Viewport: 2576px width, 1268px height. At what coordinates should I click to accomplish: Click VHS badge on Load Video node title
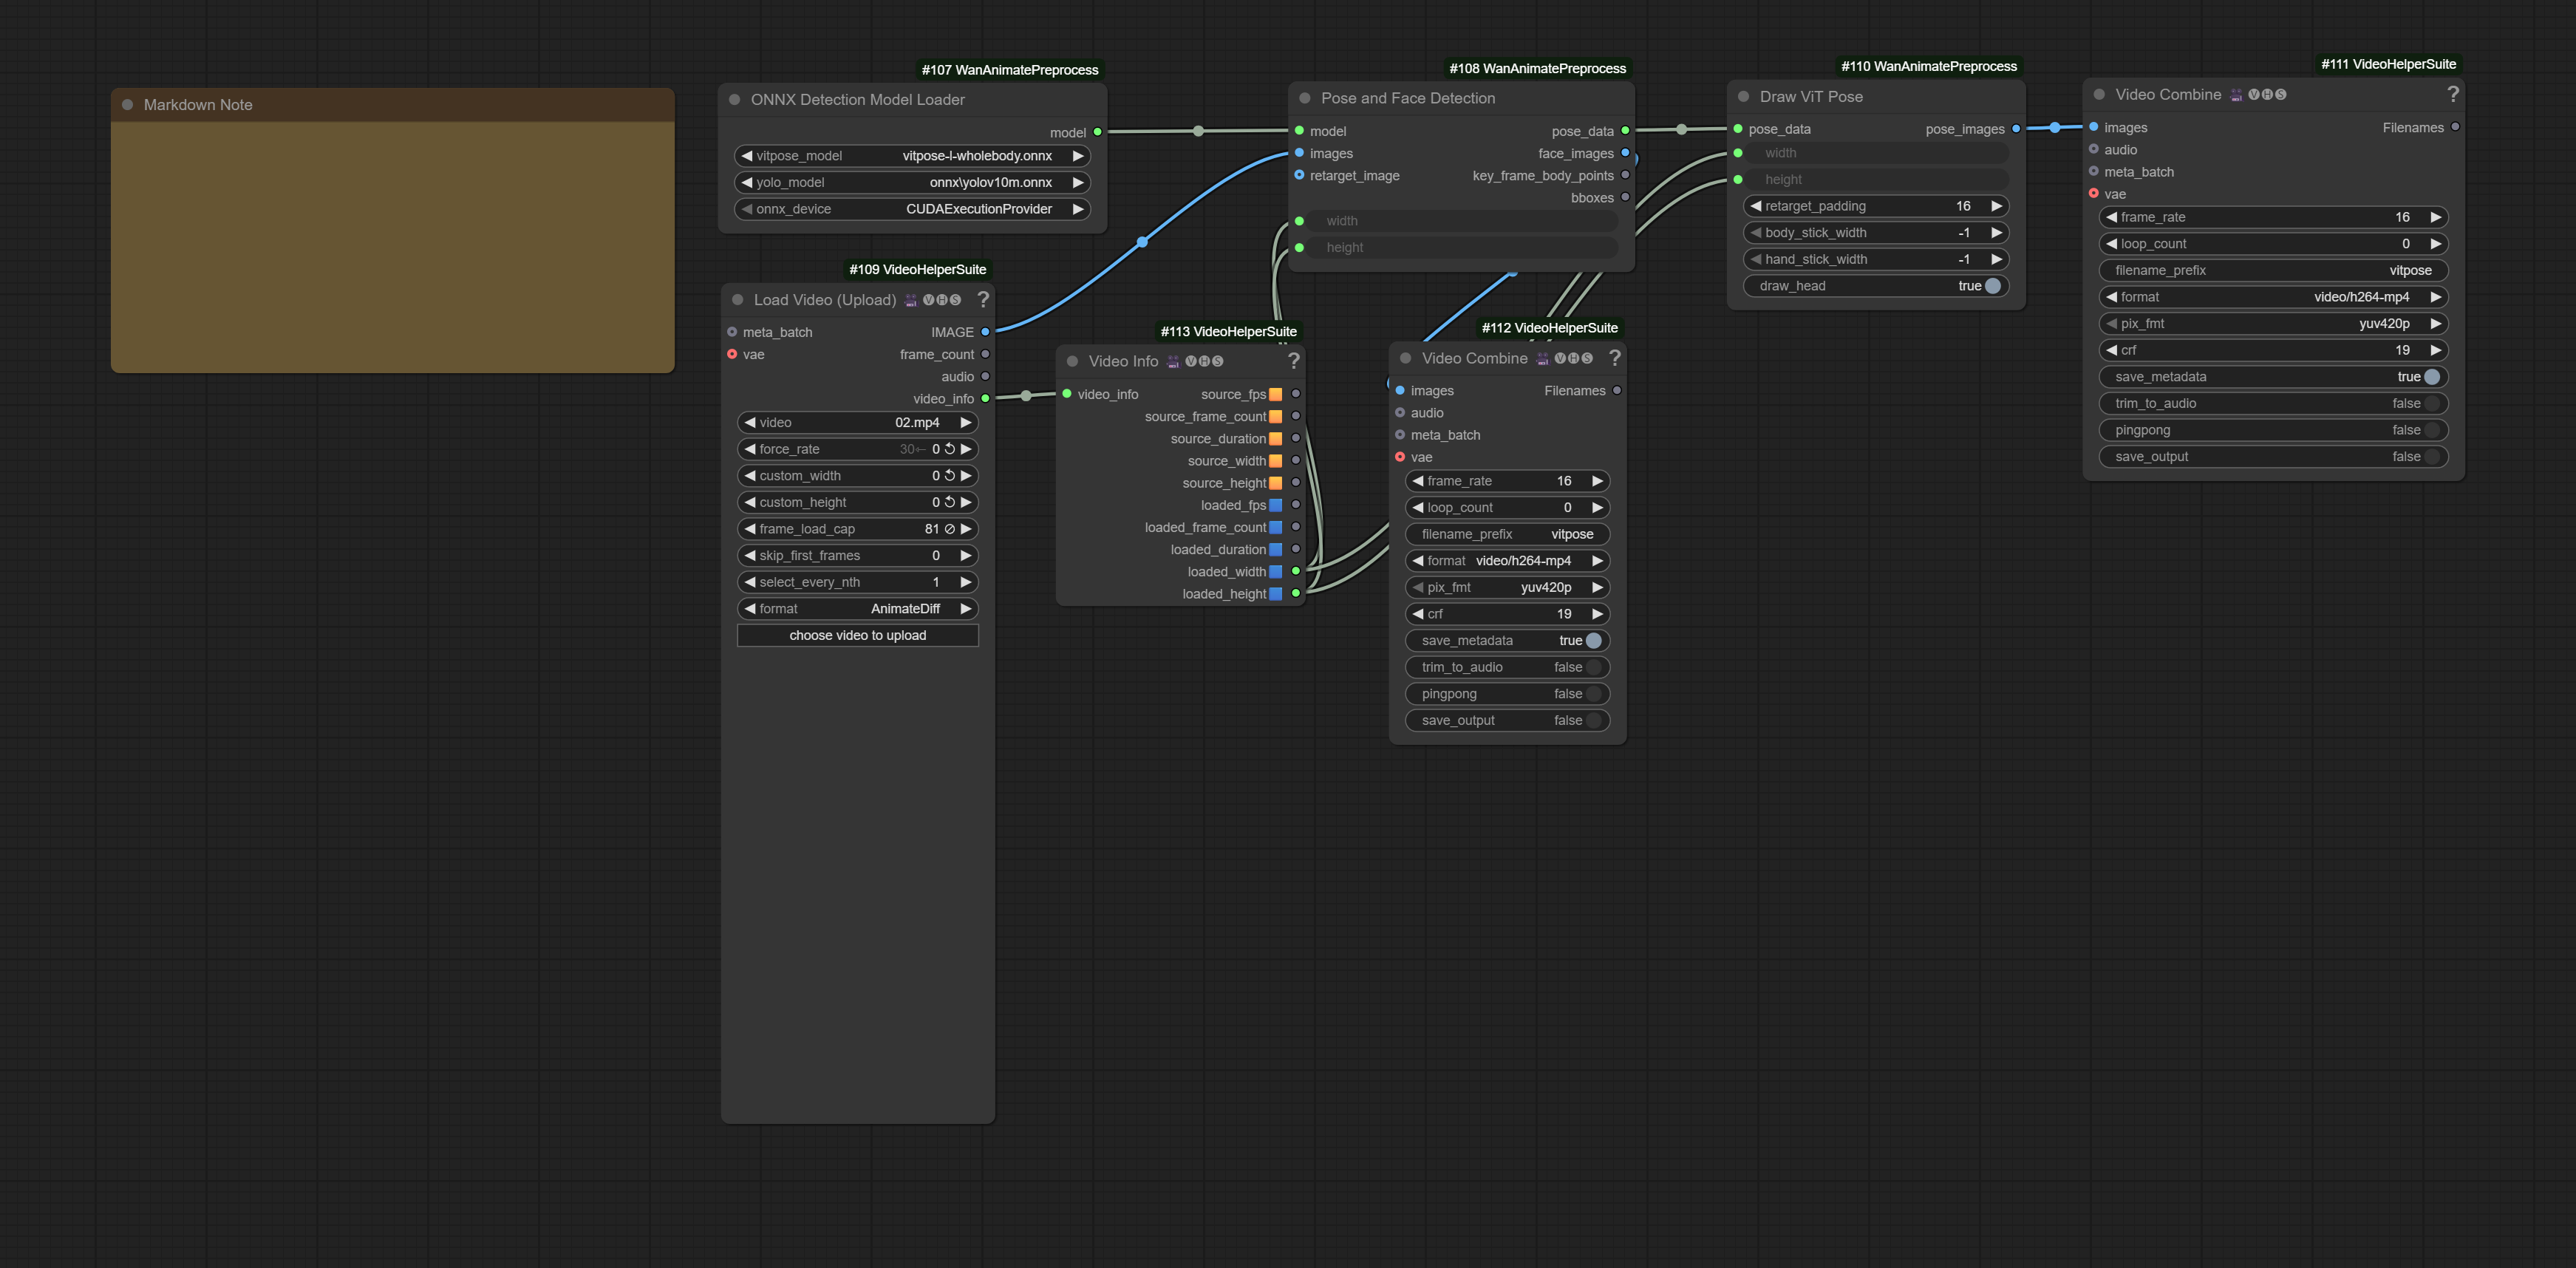coord(941,300)
